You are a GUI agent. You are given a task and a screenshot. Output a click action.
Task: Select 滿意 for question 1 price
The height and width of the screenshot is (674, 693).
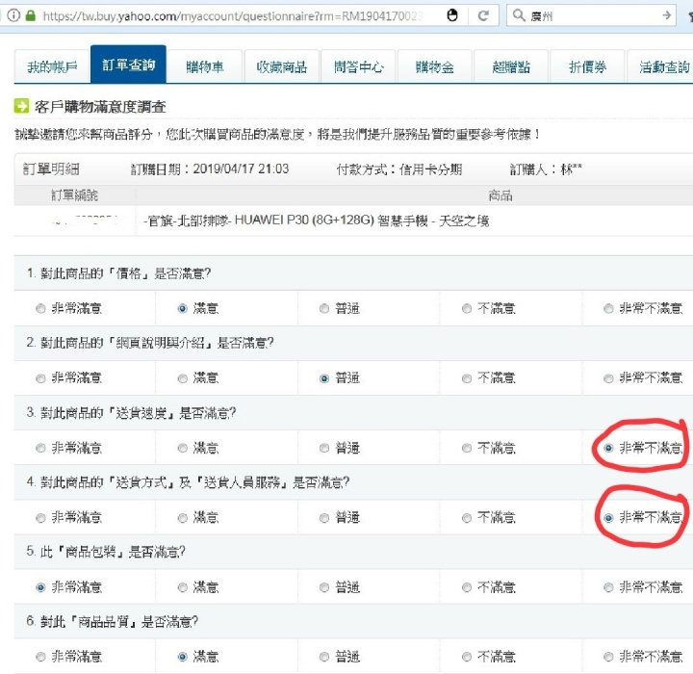183,308
